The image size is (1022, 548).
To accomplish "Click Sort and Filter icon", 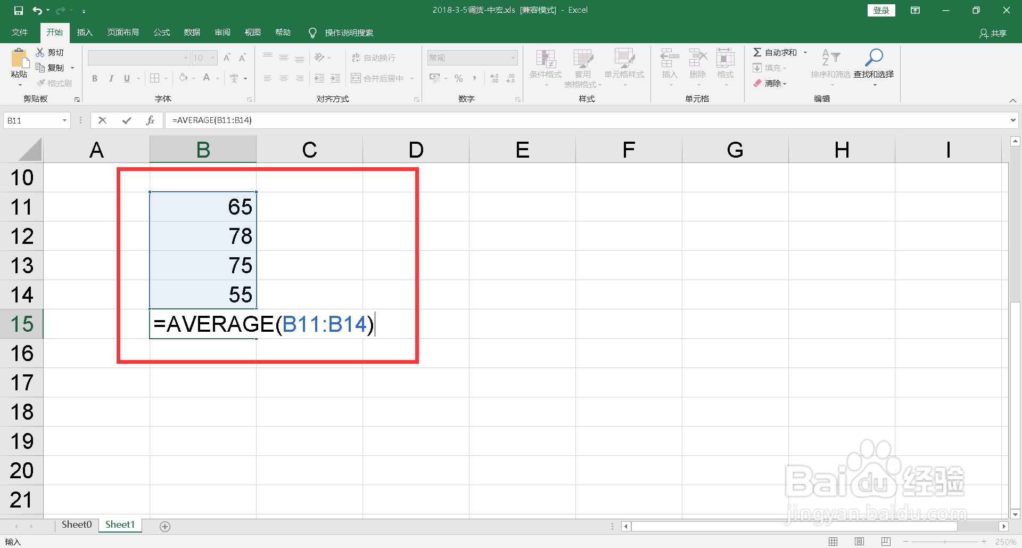I will click(830, 58).
